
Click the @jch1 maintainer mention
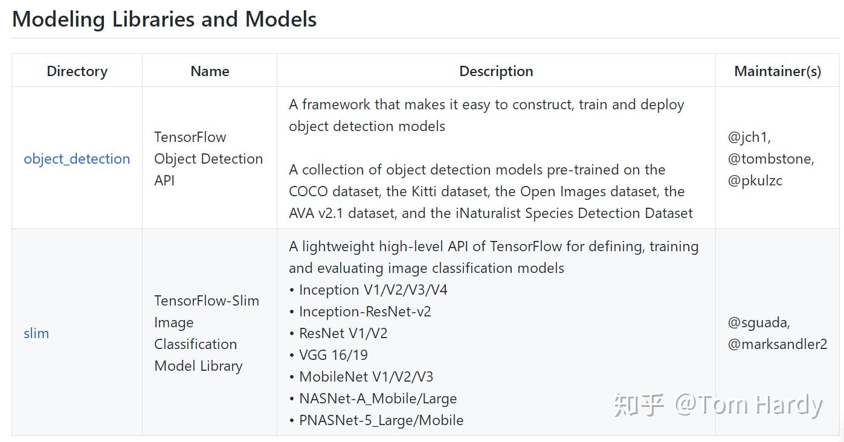749,137
